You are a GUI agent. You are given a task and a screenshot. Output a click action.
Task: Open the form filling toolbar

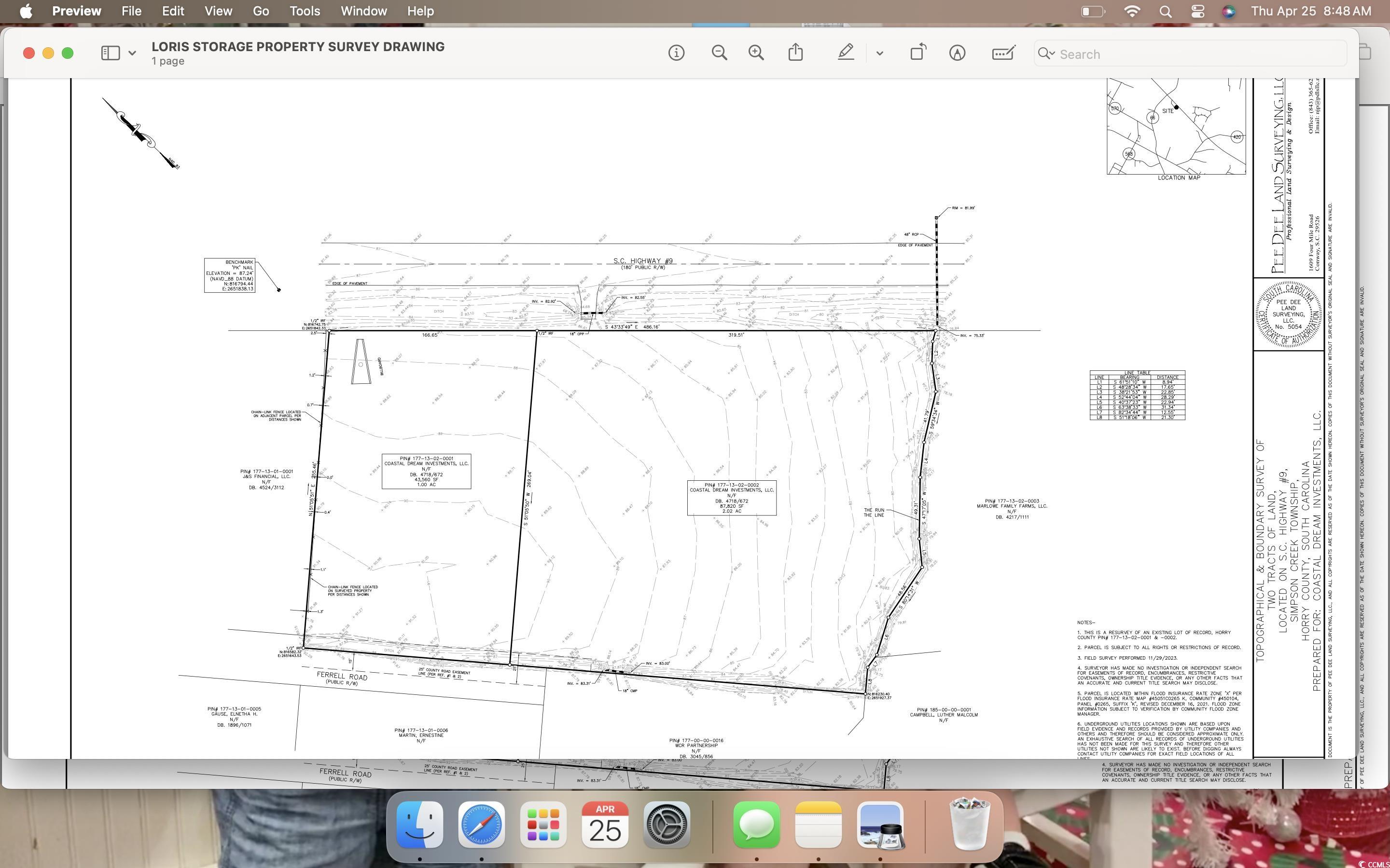(x=1003, y=53)
